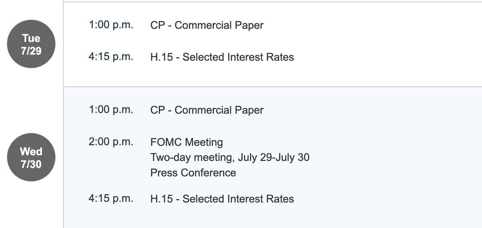Click Tuesday's 4:15 p.m. time label
The width and height of the screenshot is (482, 228).
111,57
